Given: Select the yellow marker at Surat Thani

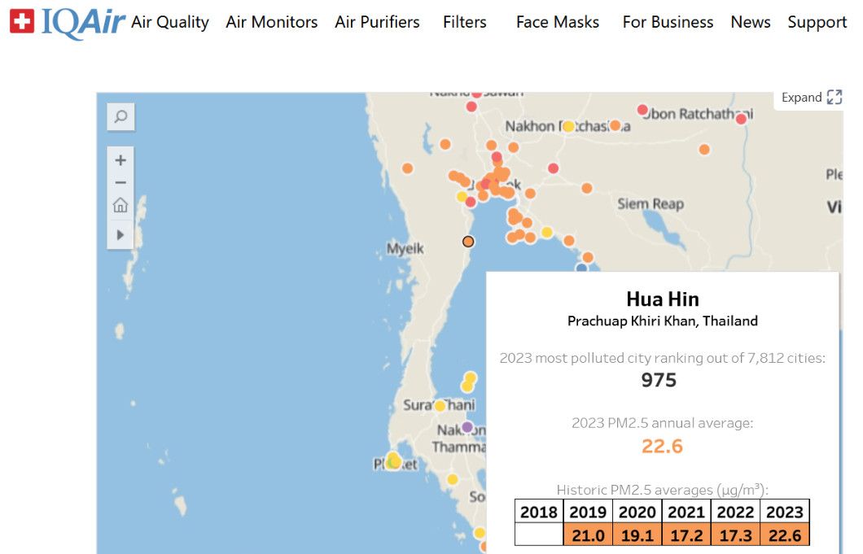Looking at the screenshot, I should pos(440,406).
